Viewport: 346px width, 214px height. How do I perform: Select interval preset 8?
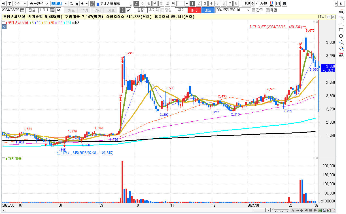coord(236,4)
